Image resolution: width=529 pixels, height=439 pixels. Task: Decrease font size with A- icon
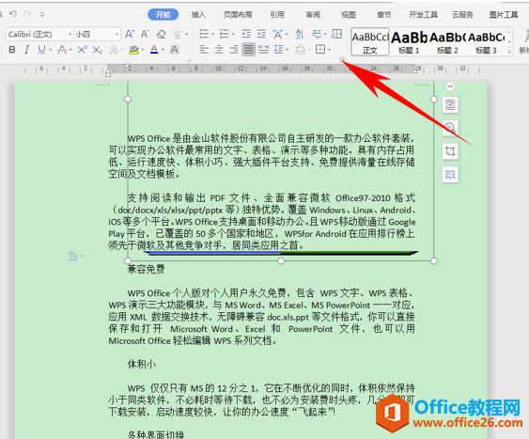pyautogui.click(x=145, y=34)
